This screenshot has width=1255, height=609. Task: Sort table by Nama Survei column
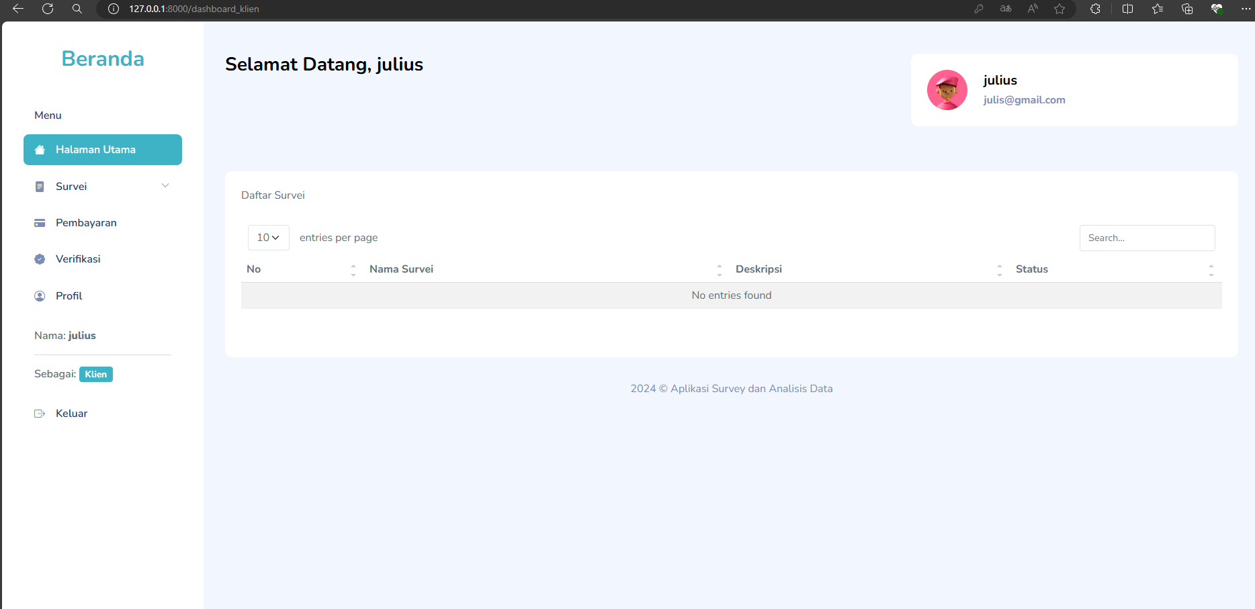click(x=401, y=269)
